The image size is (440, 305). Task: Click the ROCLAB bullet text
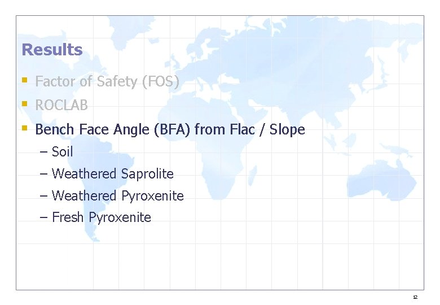pyautogui.click(x=61, y=105)
